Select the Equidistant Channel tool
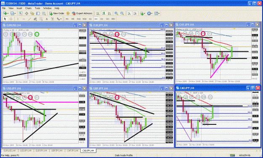This screenshot has height=158, width=263. coord(35,19)
